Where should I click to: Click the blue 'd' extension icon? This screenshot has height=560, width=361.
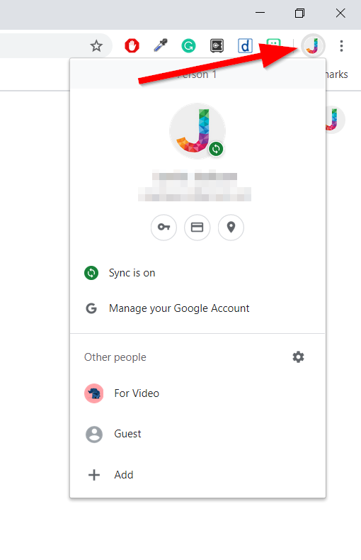click(245, 45)
